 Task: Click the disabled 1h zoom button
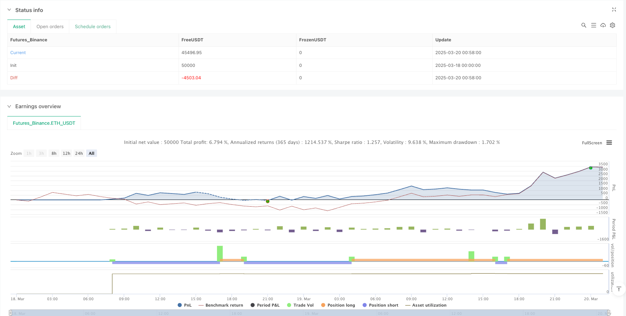point(29,153)
